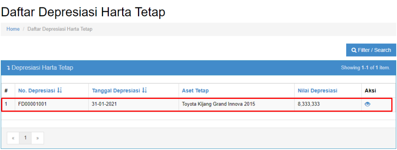Click the Toyota Kijang Grand Innova 2015 cell
Image resolution: width=397 pixels, height=150 pixels.
236,104
